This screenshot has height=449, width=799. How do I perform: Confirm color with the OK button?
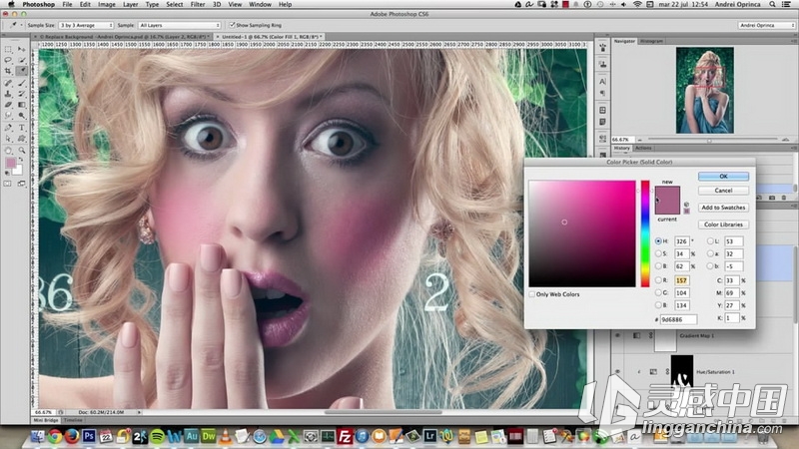pyautogui.click(x=723, y=177)
